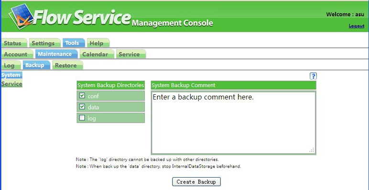Select Service in the left sidebar
The width and height of the screenshot is (369, 190).
click(x=12, y=84)
